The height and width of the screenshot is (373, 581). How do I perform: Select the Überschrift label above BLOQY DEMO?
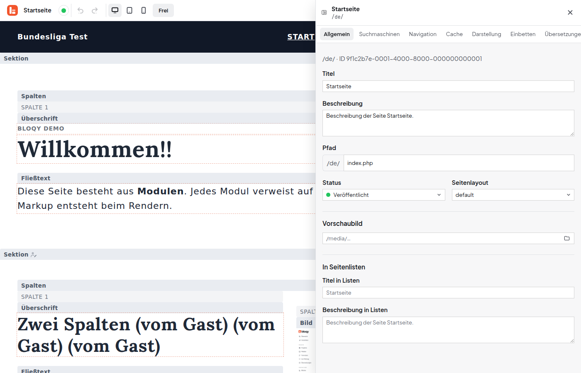(x=39, y=119)
